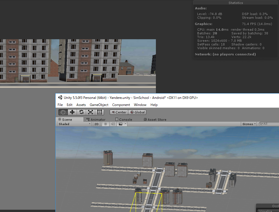Click the Network no players connected text

click(225, 54)
